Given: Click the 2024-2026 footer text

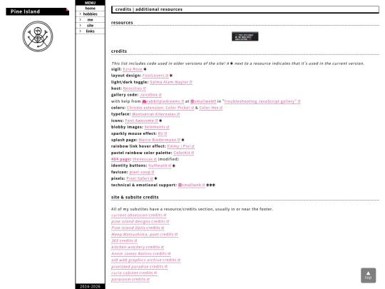Looking at the screenshot, I should [x=90, y=287].
